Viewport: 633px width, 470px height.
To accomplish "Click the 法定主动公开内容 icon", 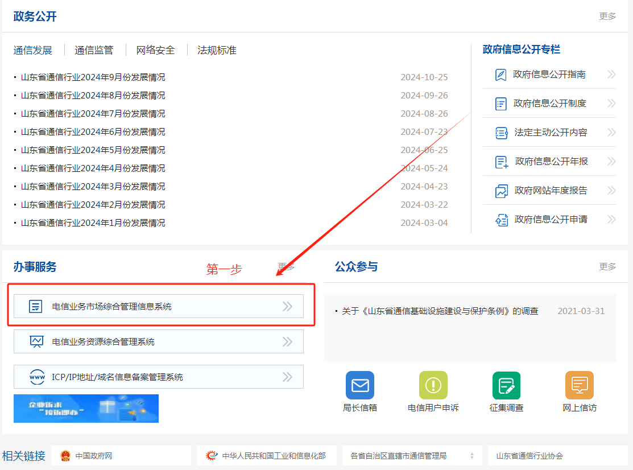I will pos(501,133).
